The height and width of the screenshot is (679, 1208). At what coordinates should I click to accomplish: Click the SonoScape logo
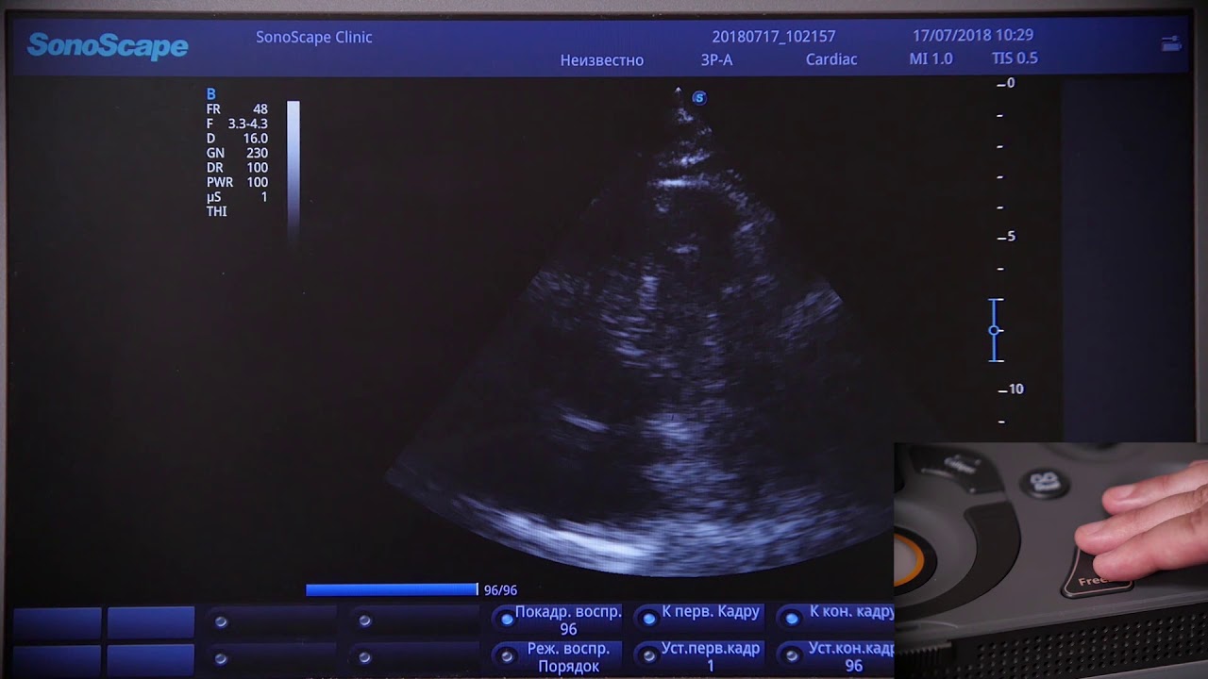point(108,45)
